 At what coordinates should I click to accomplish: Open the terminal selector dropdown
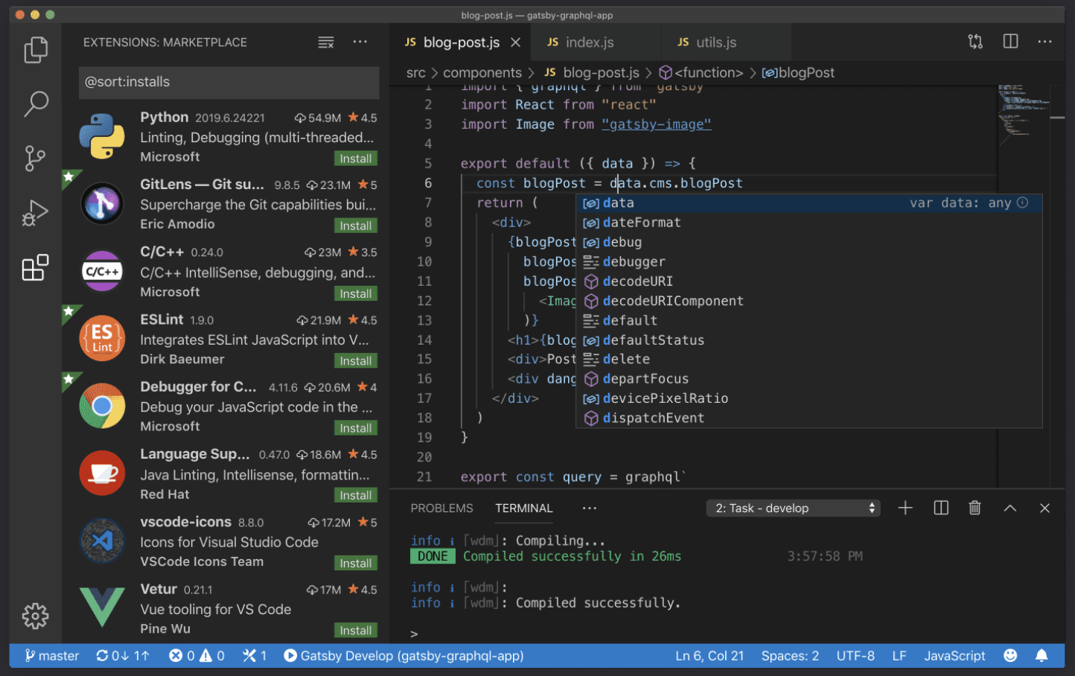coord(793,508)
